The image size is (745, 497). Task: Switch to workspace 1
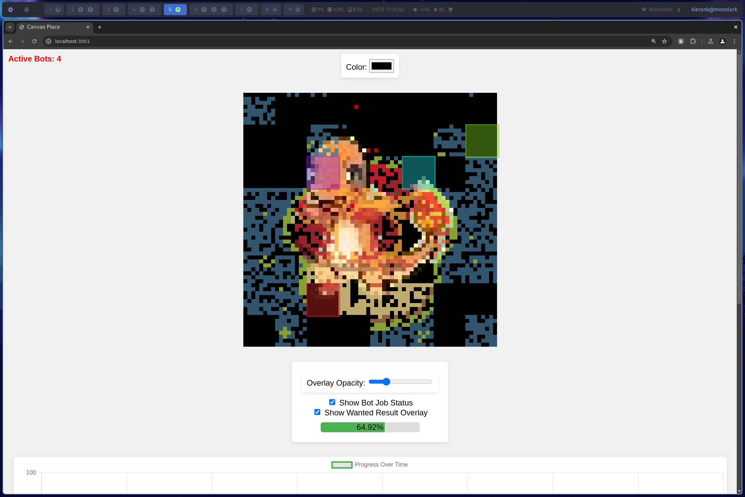pyautogui.click(x=54, y=10)
